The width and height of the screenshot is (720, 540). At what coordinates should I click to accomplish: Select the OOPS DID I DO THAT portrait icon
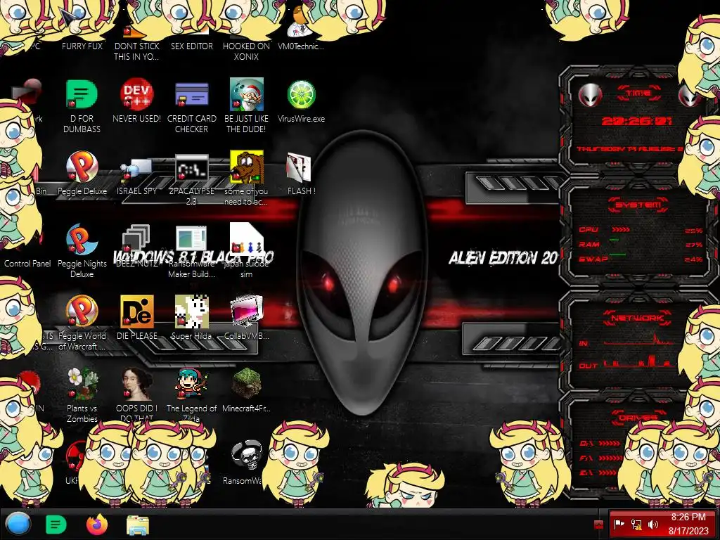click(x=137, y=384)
